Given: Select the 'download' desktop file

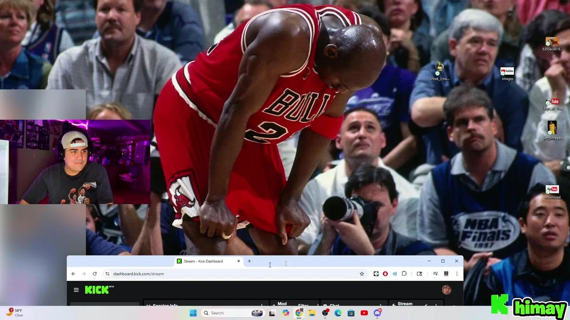Looking at the screenshot, I should click(x=552, y=192).
